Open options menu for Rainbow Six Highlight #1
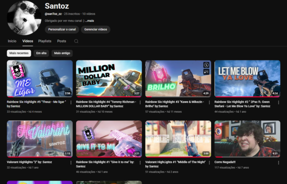Image resolution: width=287 pixels, height=184 pixels. [140, 163]
